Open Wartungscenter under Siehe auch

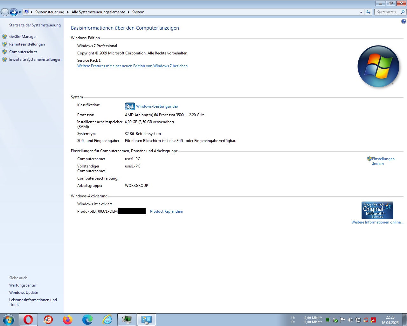coord(23,285)
